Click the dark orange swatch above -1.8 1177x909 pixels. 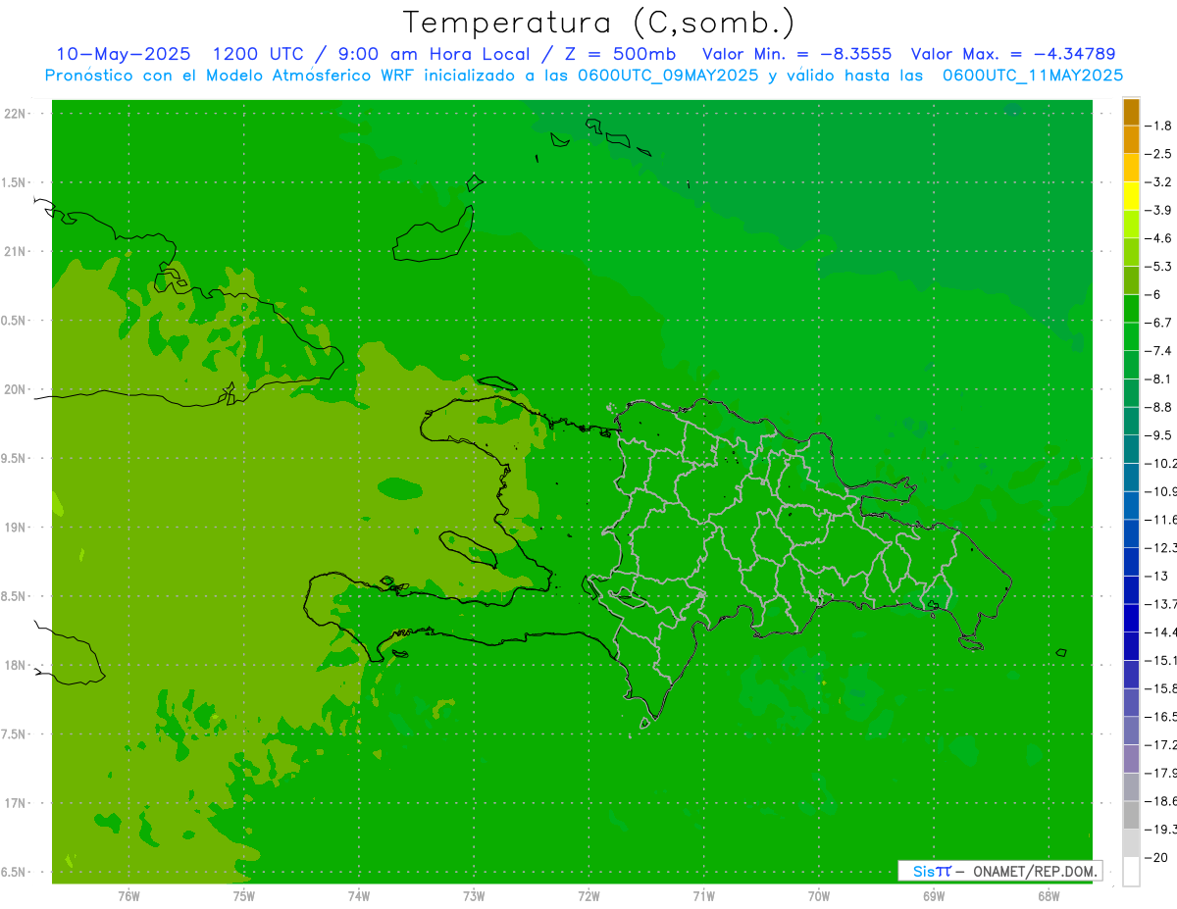[x=1131, y=112]
